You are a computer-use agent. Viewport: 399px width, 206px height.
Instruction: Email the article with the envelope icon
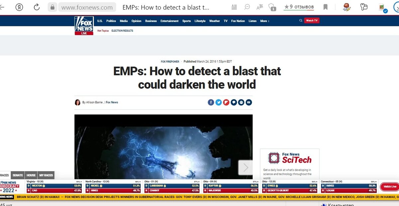(249, 103)
